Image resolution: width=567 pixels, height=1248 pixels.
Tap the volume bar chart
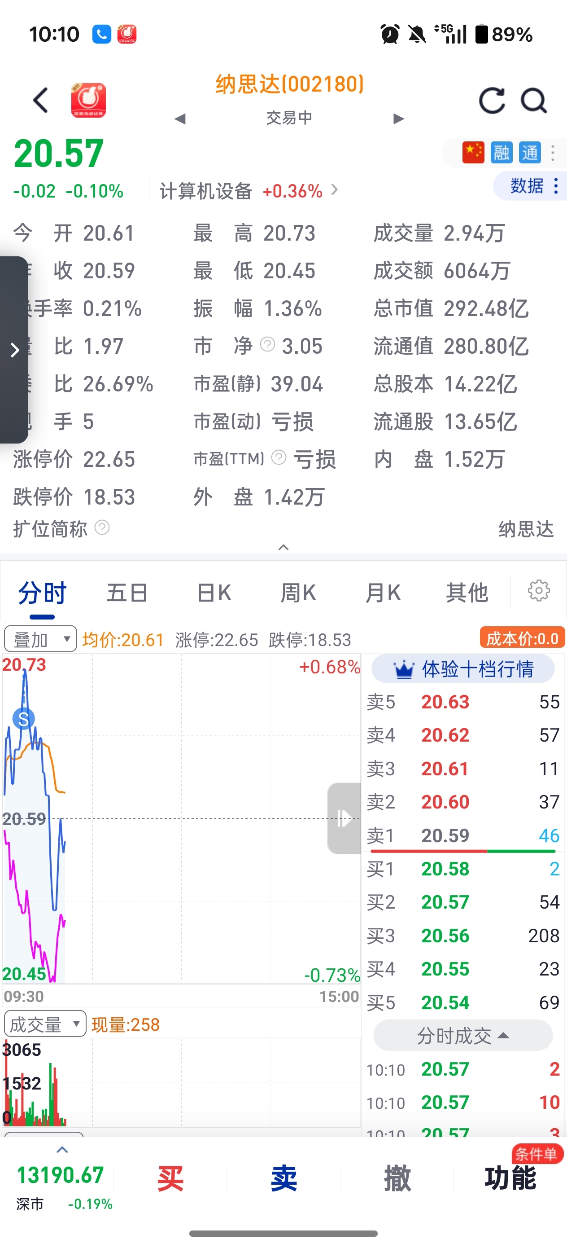[x=182, y=1082]
